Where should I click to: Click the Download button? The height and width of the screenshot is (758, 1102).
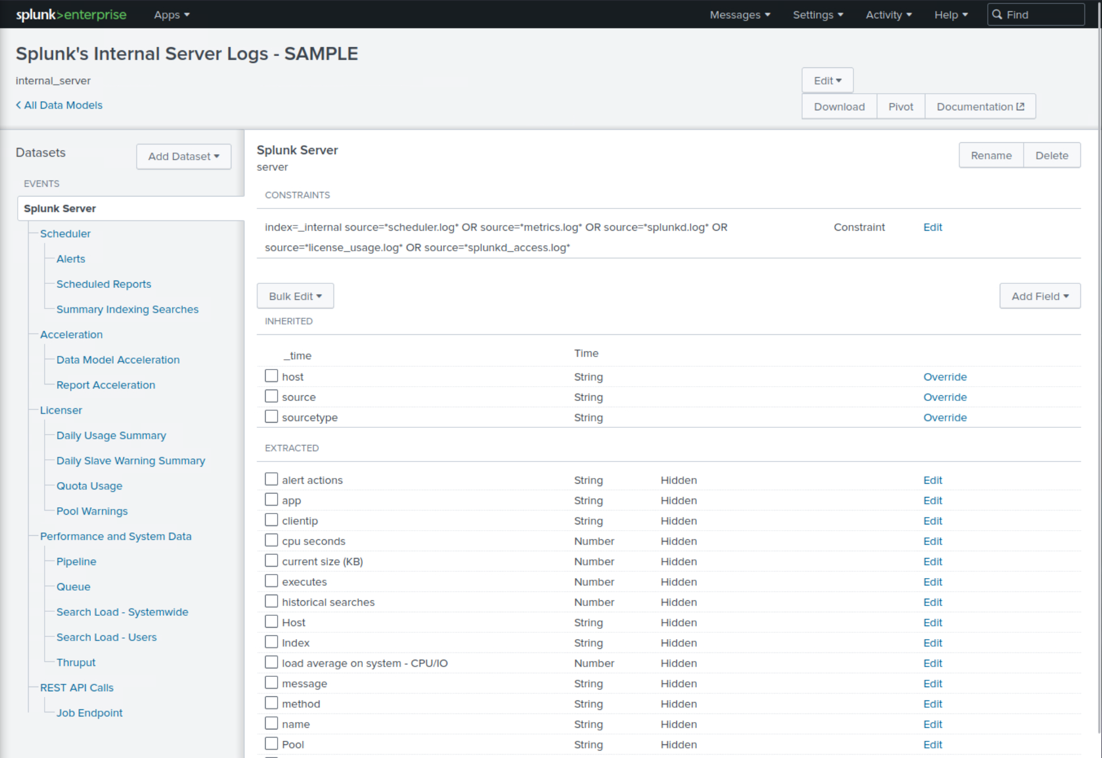(x=839, y=107)
